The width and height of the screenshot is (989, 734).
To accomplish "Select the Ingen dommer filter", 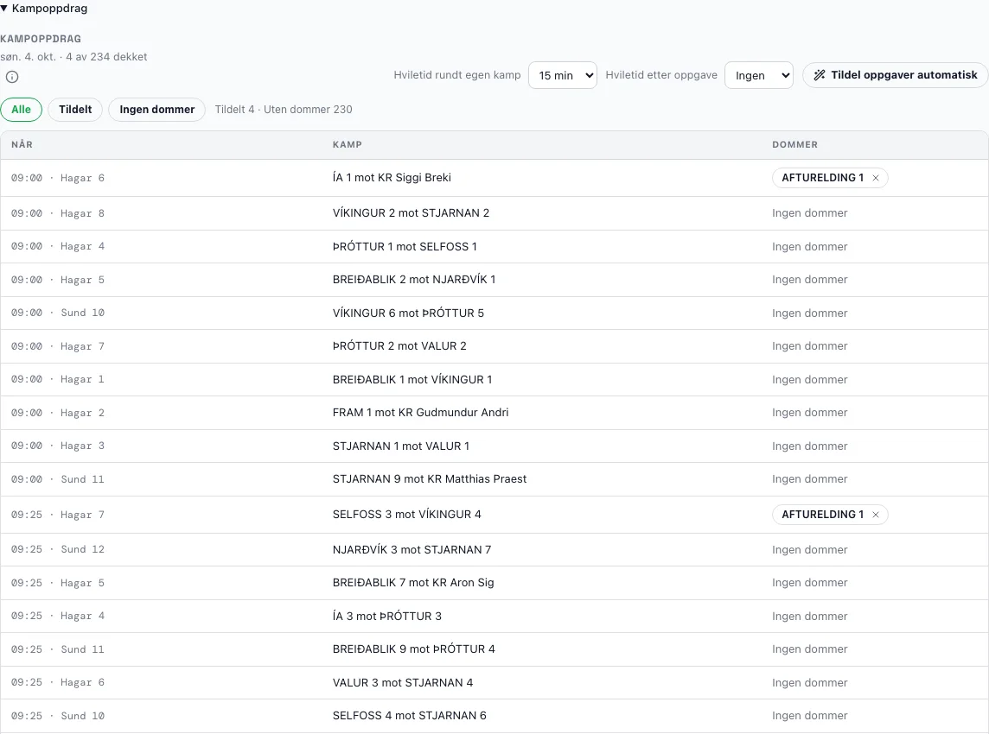I will (157, 110).
